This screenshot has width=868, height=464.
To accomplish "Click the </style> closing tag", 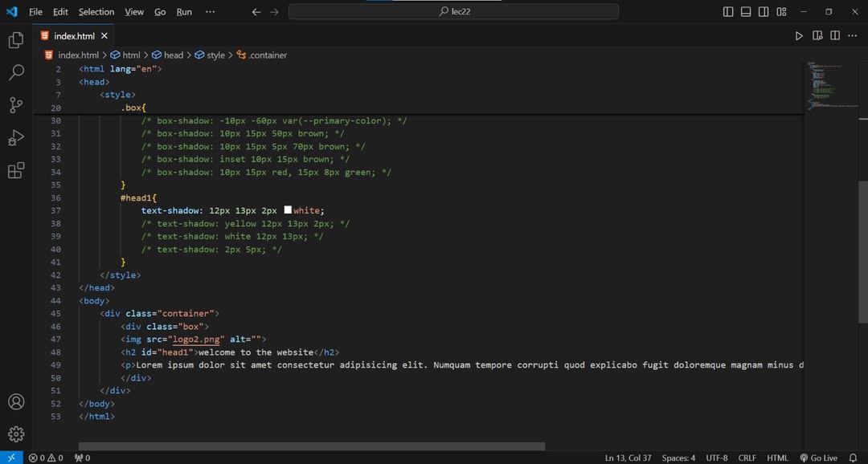I will click(120, 275).
